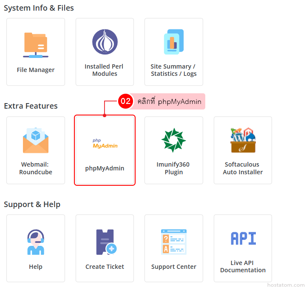Click the "Softaculous Auto Installer" label
Image resolution: width=306 pixels, height=288 pixels.
(243, 168)
